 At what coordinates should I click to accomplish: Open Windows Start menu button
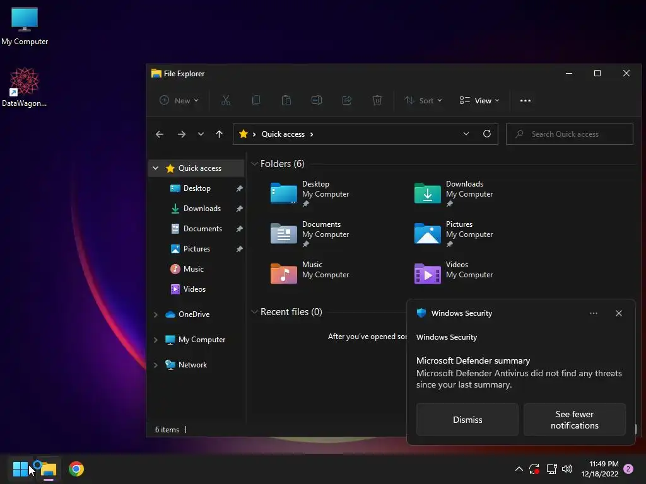20,469
